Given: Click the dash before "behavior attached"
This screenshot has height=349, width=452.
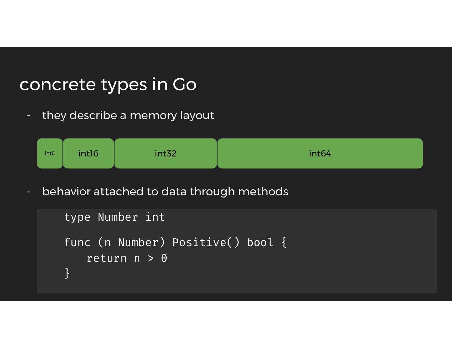Looking at the screenshot, I should click(x=29, y=192).
